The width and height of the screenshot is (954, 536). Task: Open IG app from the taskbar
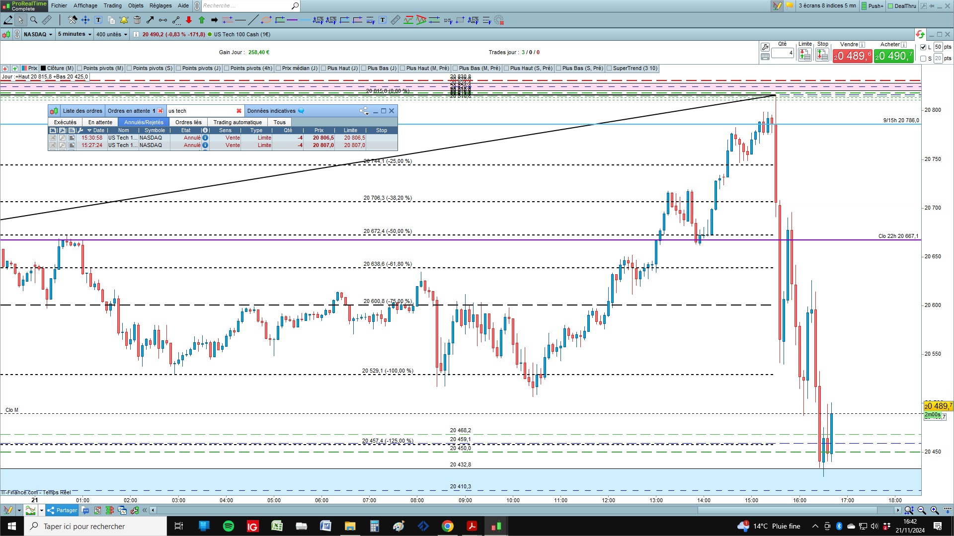[252, 526]
